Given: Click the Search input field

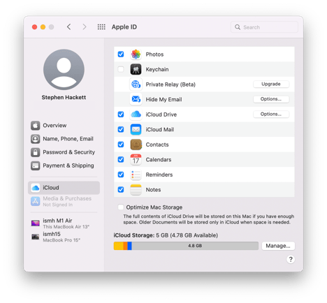Looking at the screenshot, I should point(264,27).
